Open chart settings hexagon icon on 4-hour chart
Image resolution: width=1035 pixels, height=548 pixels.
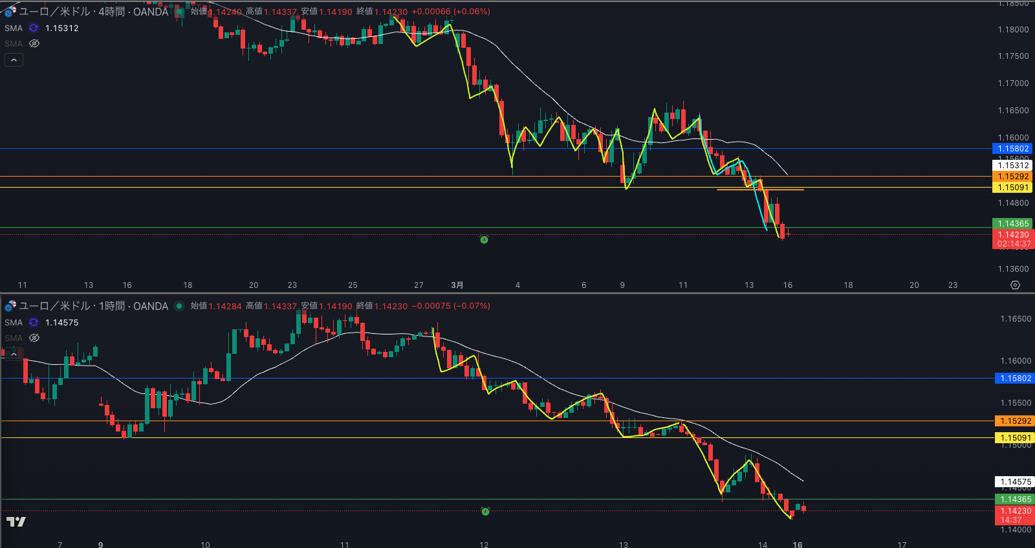pos(1015,285)
